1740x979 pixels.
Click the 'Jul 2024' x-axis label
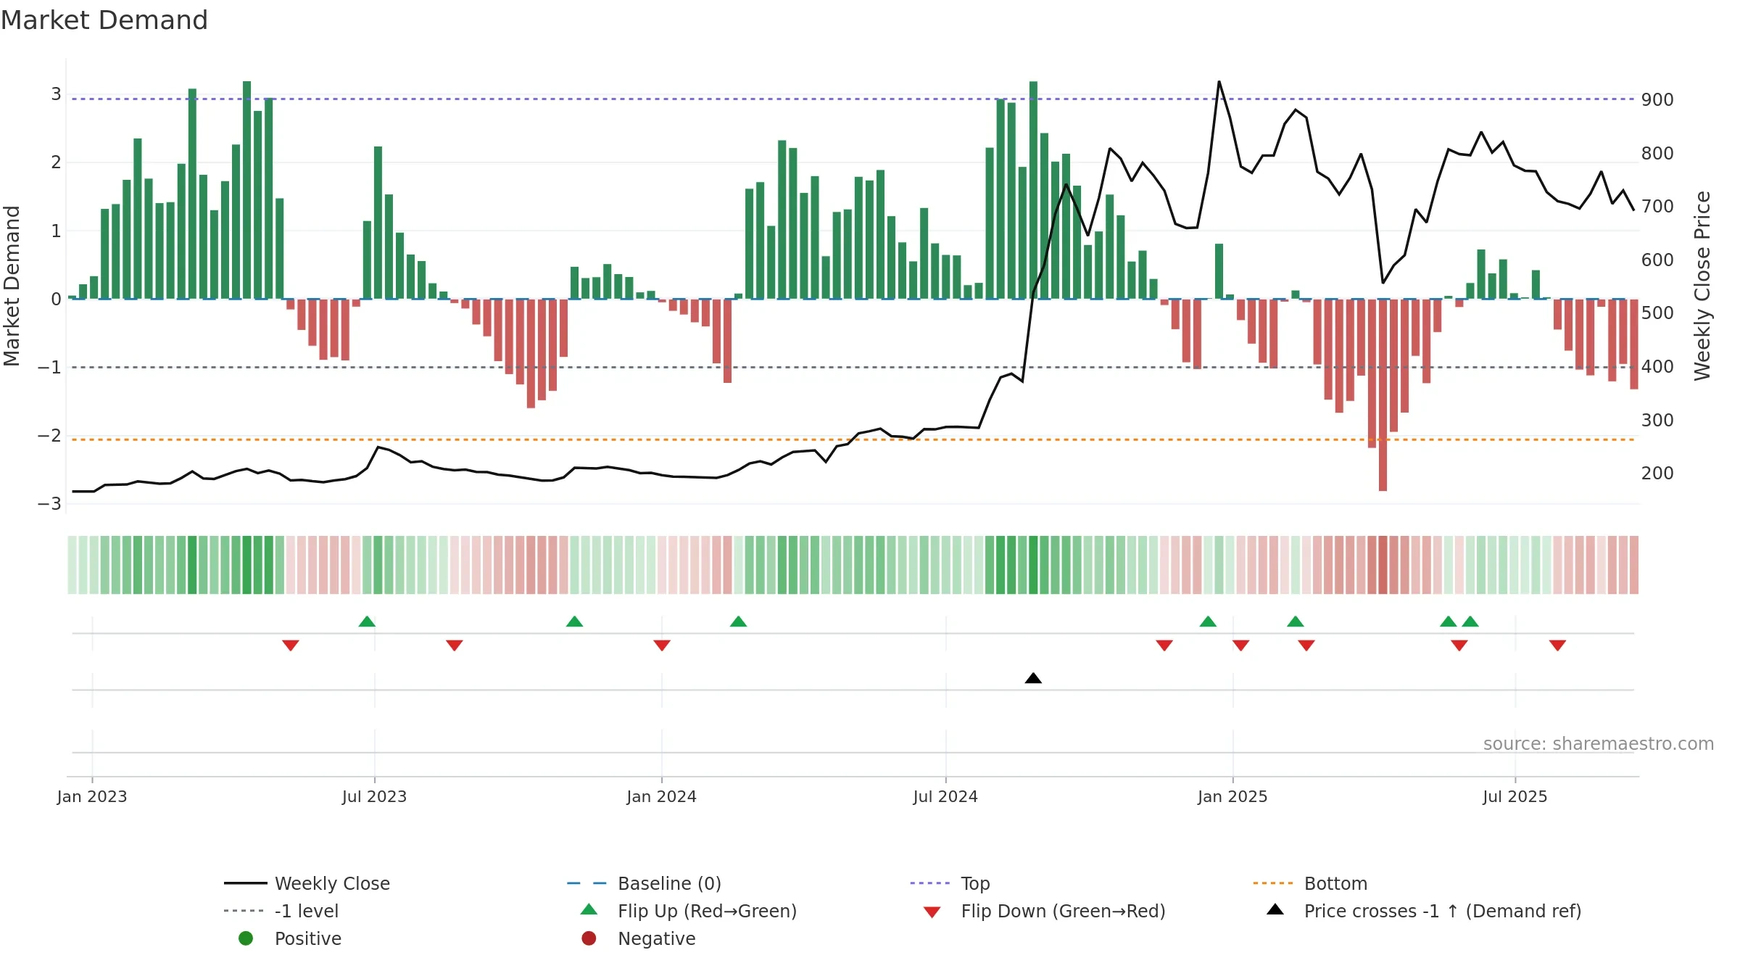click(945, 796)
